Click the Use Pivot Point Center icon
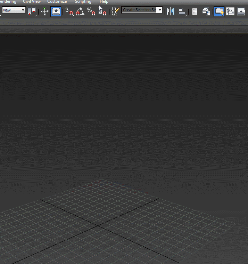The height and width of the screenshot is (264, 248). click(x=32, y=11)
